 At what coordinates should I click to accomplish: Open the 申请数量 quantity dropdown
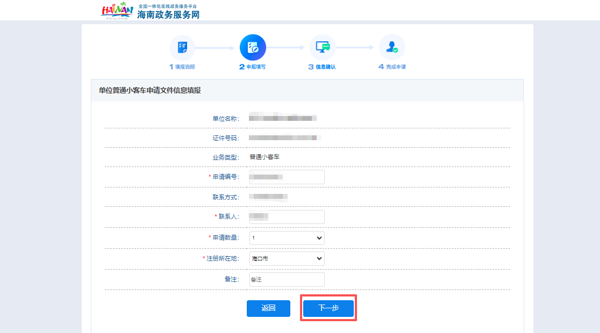pyautogui.click(x=287, y=237)
